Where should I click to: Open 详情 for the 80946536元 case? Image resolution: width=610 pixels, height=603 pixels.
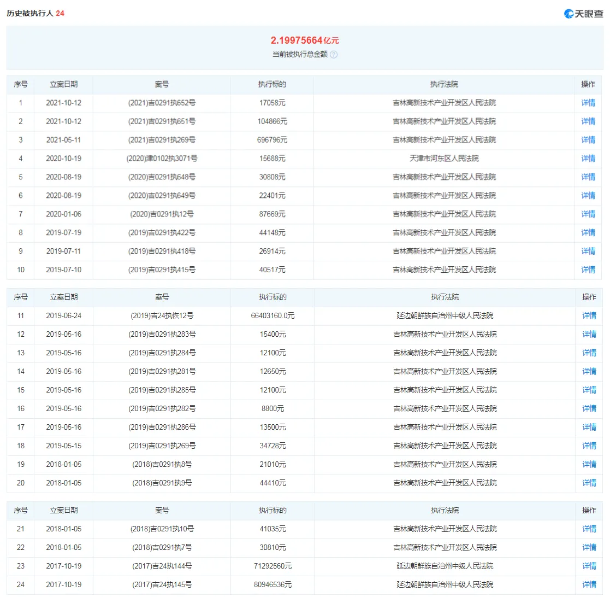click(589, 585)
